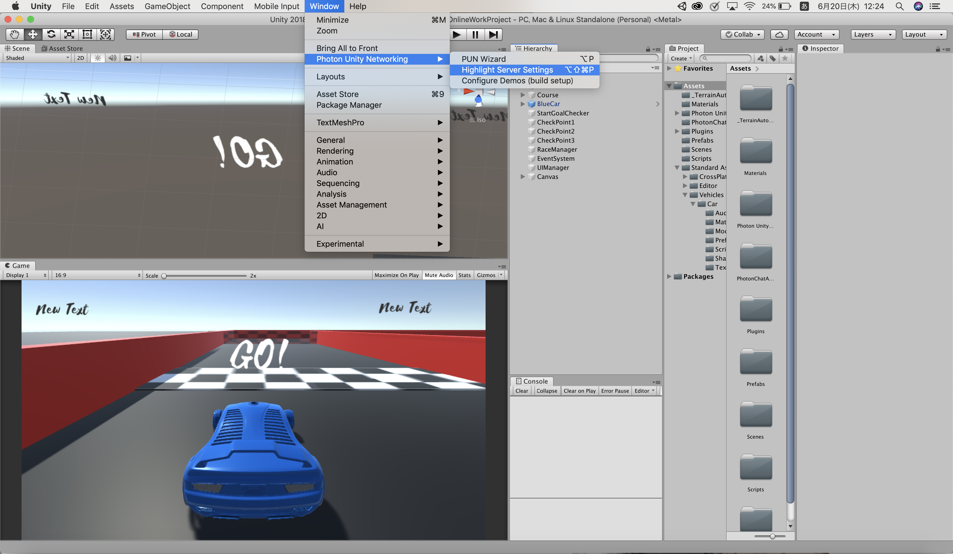
Task: Click the Play button
Action: pyautogui.click(x=457, y=34)
